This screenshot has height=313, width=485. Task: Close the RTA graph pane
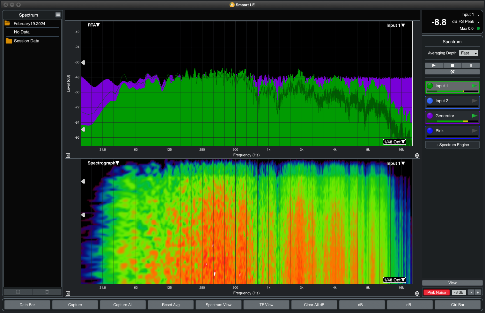point(68,156)
